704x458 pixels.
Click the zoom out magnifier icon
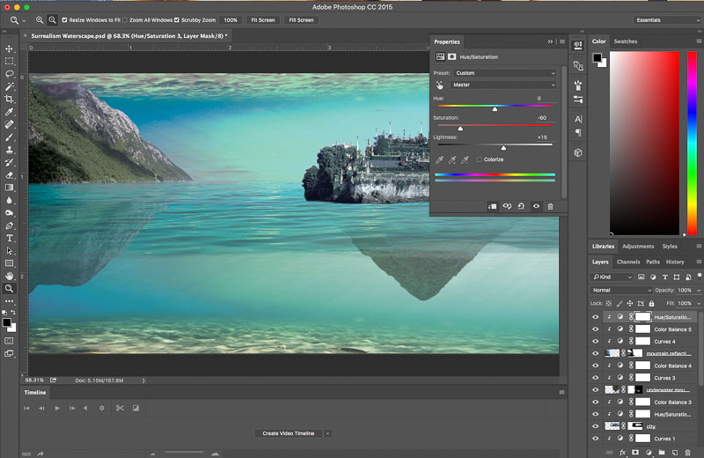(52, 19)
